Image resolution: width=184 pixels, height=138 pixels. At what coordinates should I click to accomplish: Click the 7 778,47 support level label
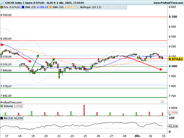point(6,86)
